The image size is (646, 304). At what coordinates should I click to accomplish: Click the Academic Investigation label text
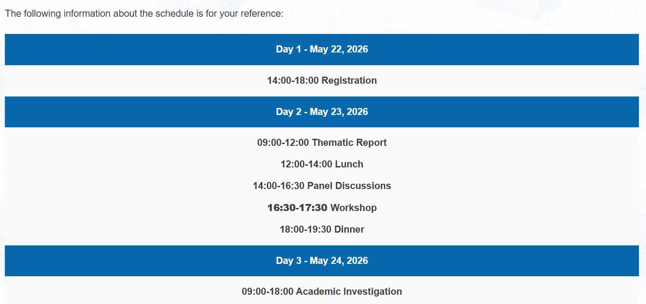(x=349, y=292)
